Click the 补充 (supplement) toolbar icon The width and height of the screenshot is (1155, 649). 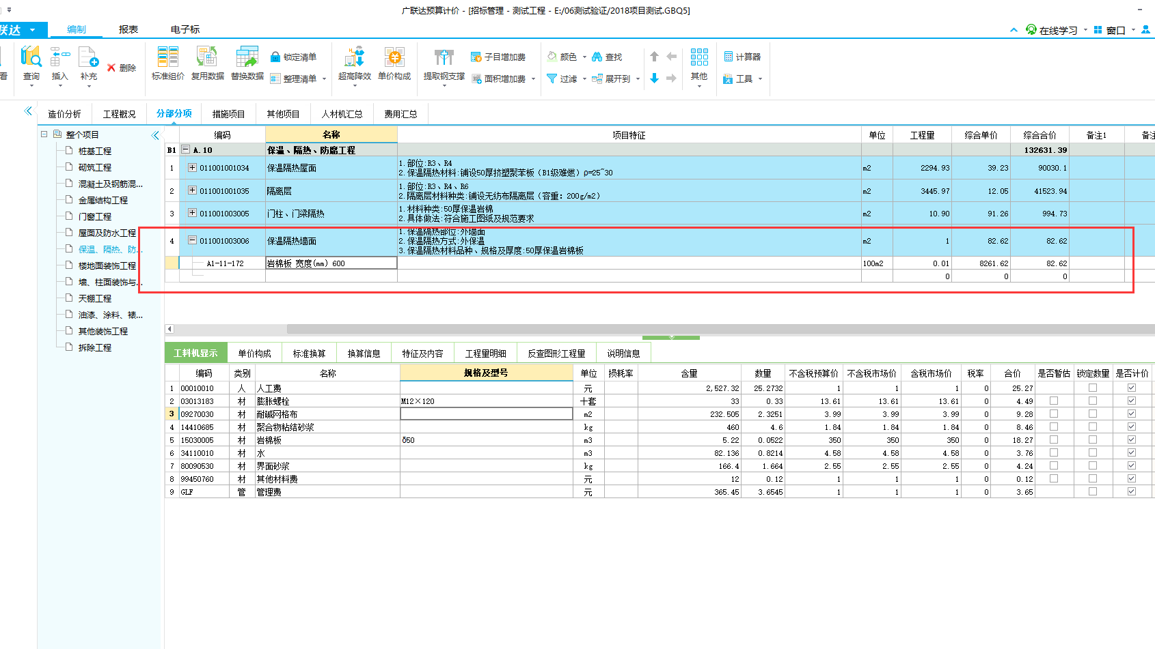(x=89, y=57)
